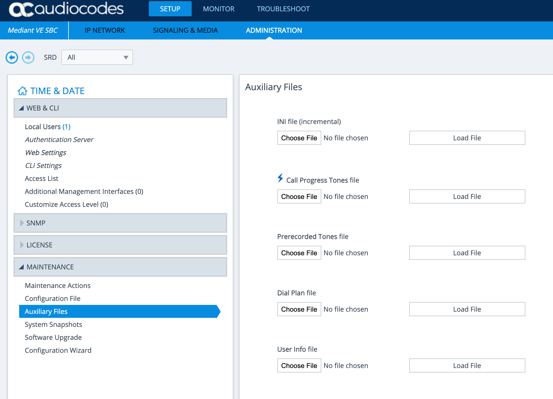Open the TROUBLESHOOT tab
Screen dimensions: 553x399
pyautogui.click(x=283, y=9)
